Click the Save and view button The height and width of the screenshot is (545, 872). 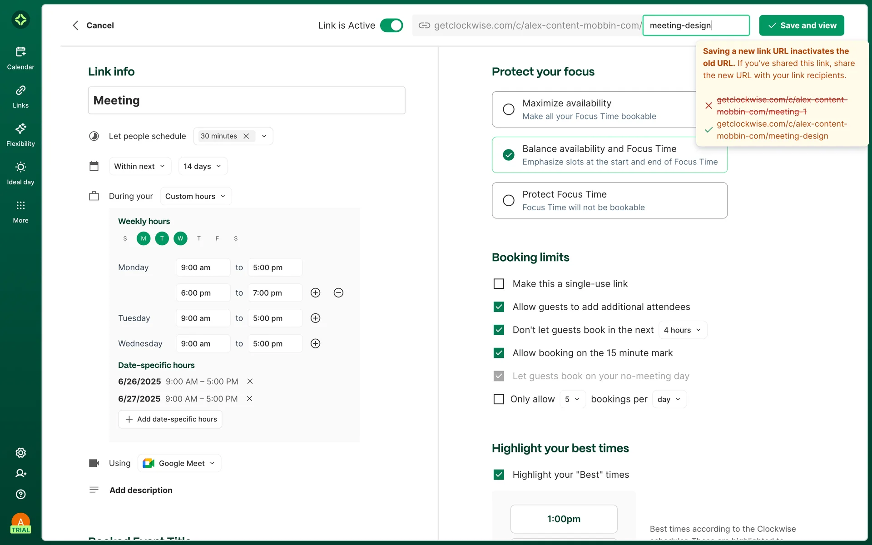click(802, 25)
